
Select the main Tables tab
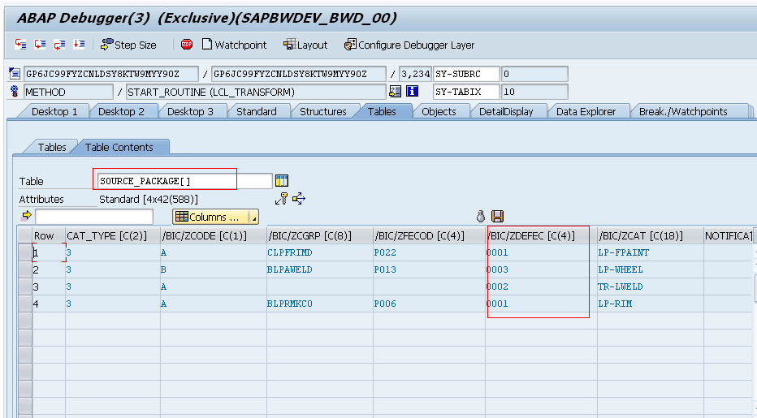382,111
